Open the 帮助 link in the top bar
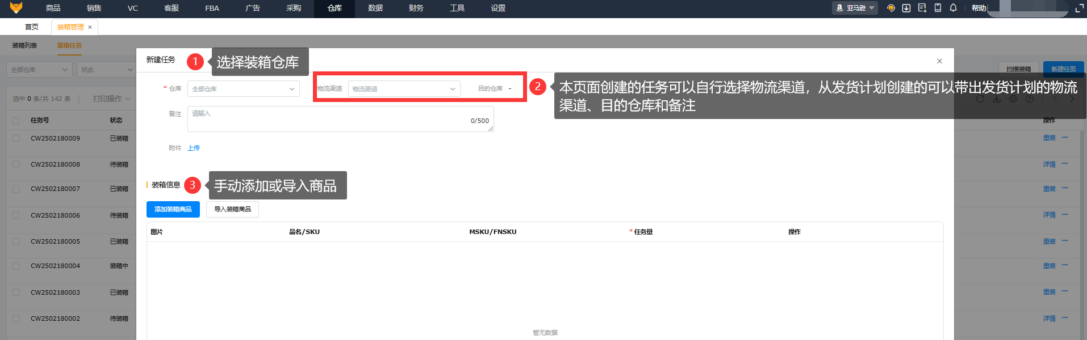Viewport: 1087px width, 340px height. click(x=979, y=8)
